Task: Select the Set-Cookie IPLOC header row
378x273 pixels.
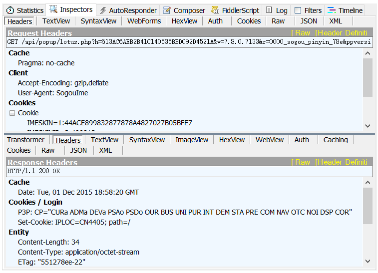Action: (x=74, y=222)
